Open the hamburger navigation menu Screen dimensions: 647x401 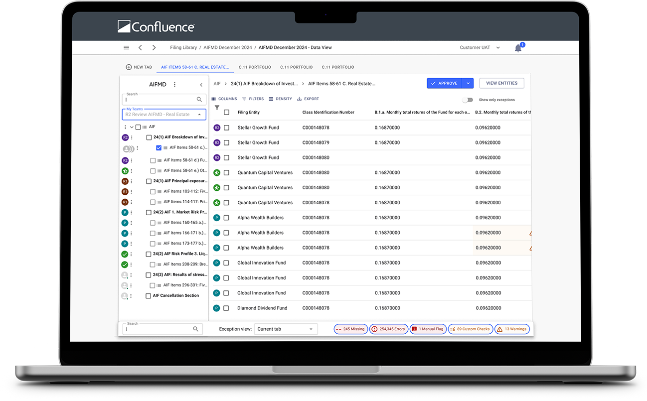click(126, 48)
